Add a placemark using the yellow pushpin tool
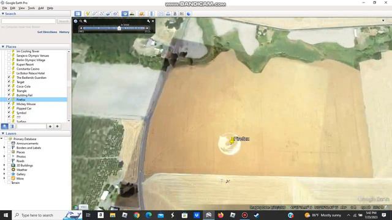The height and width of the screenshot is (220, 392). click(87, 13)
